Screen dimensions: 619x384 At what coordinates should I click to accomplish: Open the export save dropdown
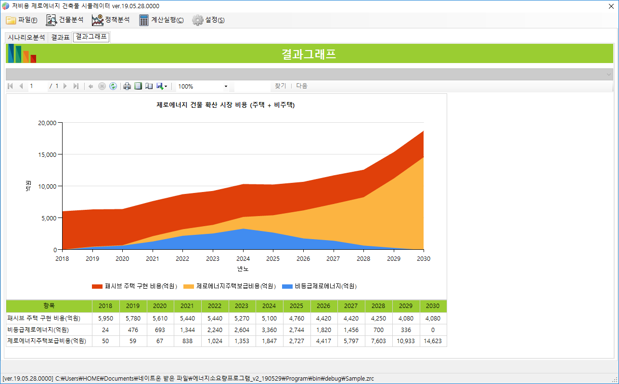pyautogui.click(x=162, y=86)
